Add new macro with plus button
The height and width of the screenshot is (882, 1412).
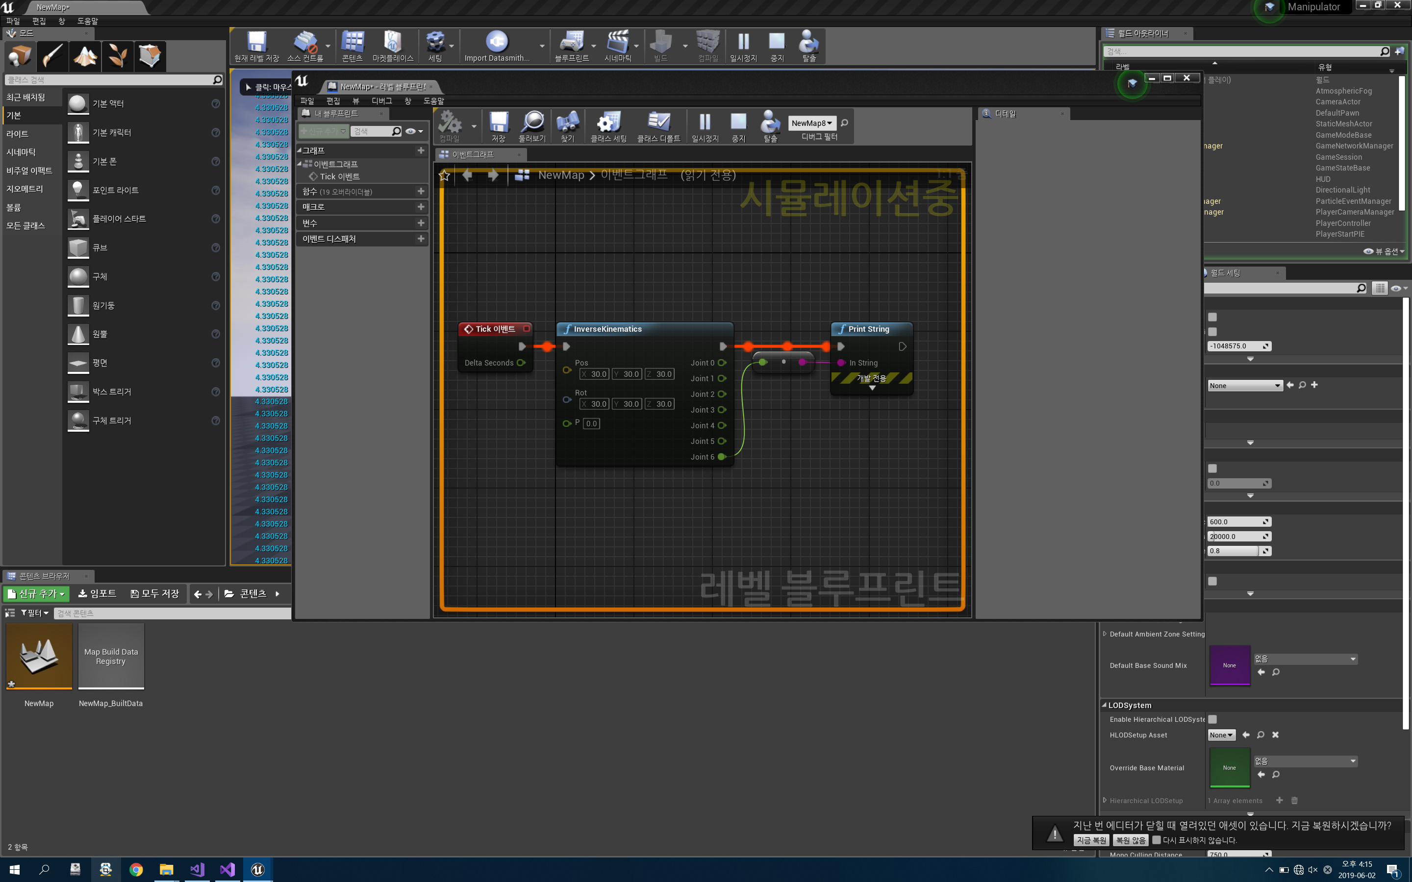(x=421, y=206)
